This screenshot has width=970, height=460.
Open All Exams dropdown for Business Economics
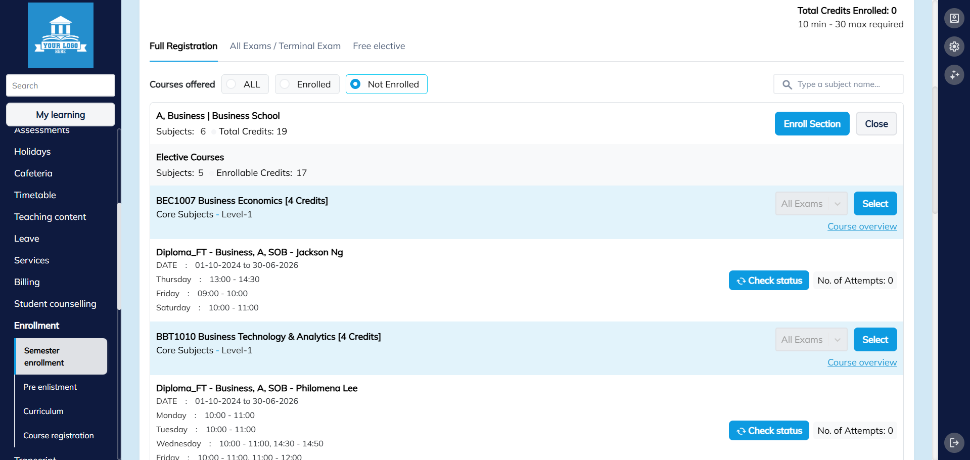point(811,204)
